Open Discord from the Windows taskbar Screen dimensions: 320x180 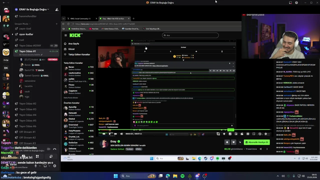point(197,176)
